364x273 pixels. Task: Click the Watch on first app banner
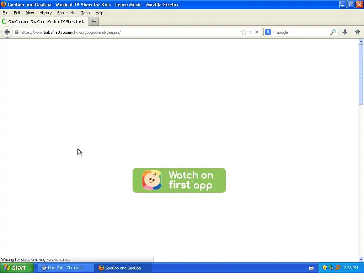click(x=179, y=180)
